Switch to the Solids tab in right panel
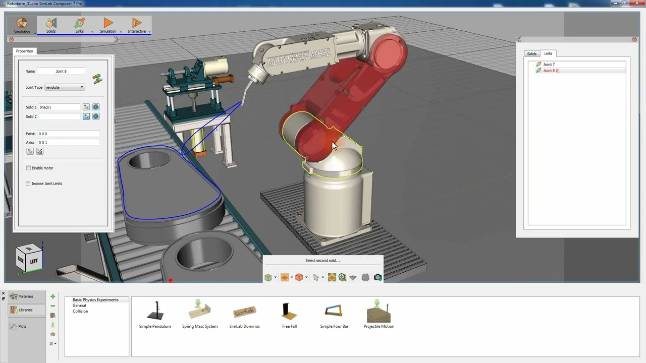 (532, 53)
